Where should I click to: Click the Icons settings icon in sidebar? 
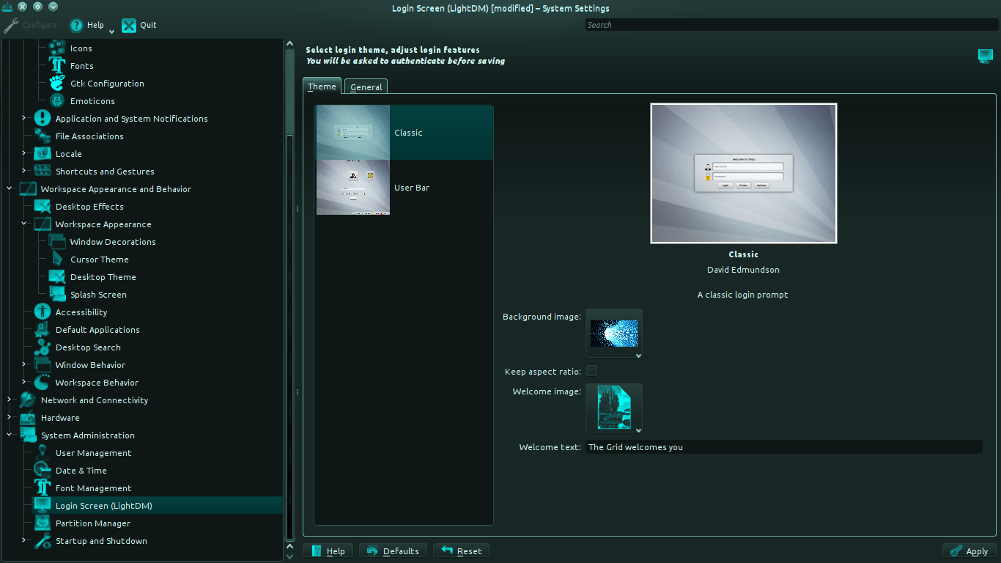click(x=57, y=48)
